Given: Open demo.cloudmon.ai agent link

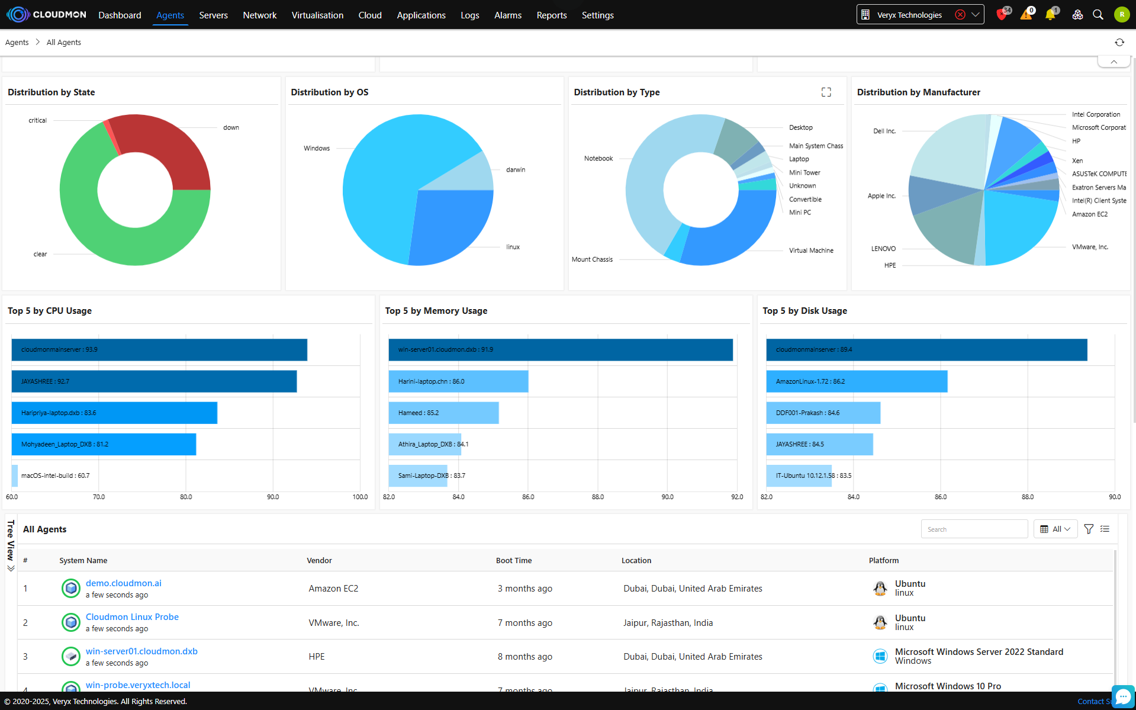Looking at the screenshot, I should coord(123,583).
